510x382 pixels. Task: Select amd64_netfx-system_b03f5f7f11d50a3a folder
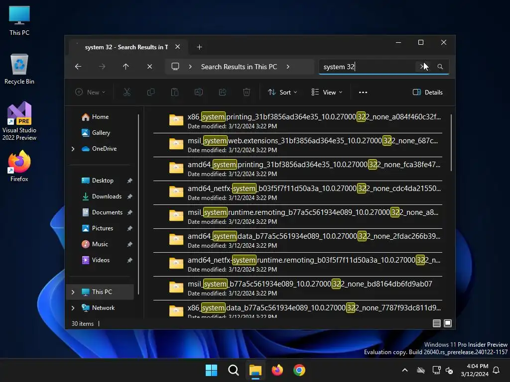(x=298, y=192)
